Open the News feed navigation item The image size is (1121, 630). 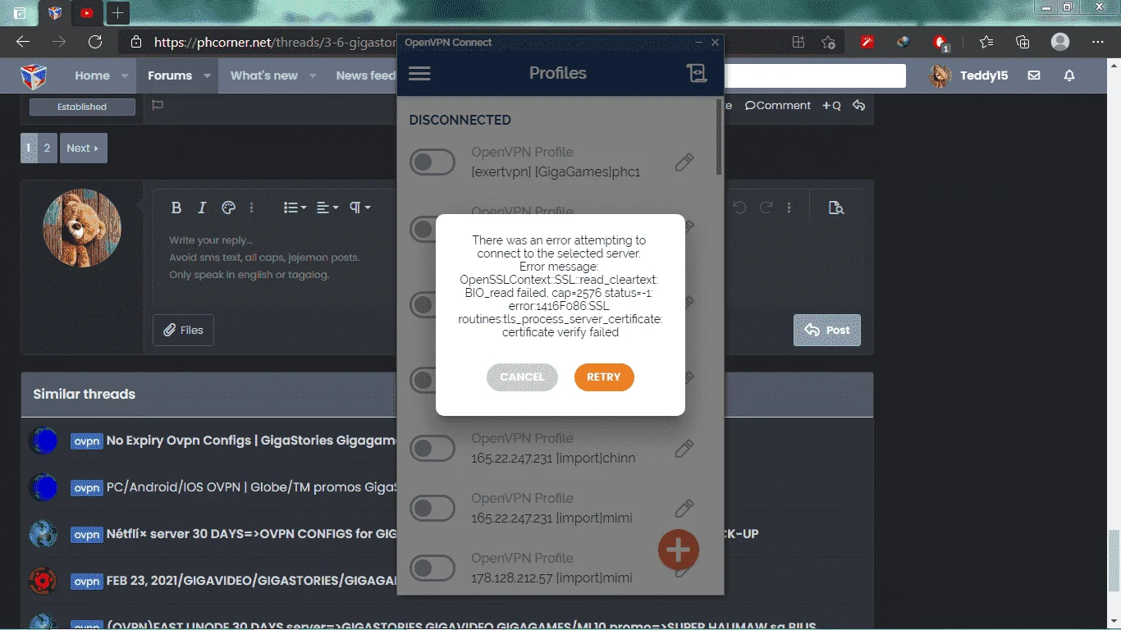click(365, 75)
